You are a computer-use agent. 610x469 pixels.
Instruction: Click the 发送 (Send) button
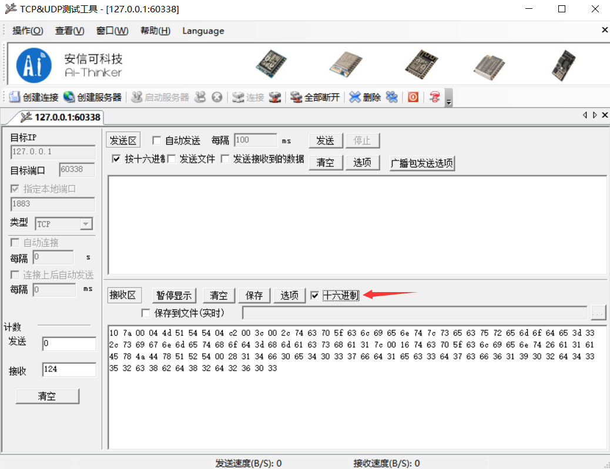326,140
